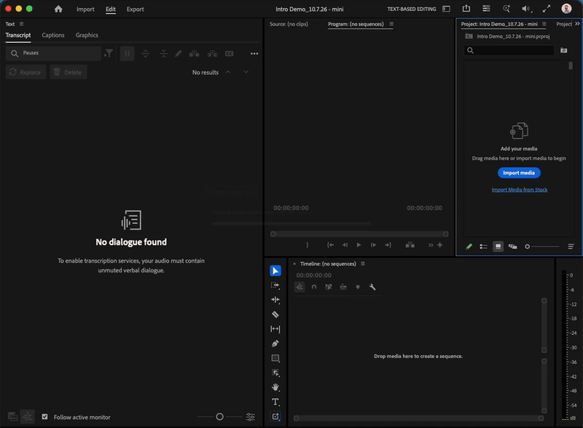Viewport: 583px width, 428px height.
Task: Click the Go to Out point button
Action: (x=388, y=245)
